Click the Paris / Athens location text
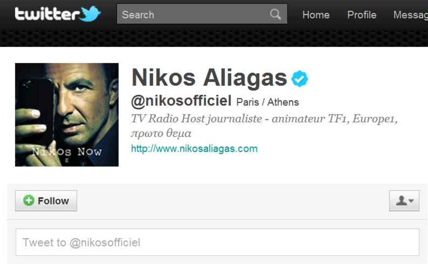The height and width of the screenshot is (270, 428). coord(267,103)
